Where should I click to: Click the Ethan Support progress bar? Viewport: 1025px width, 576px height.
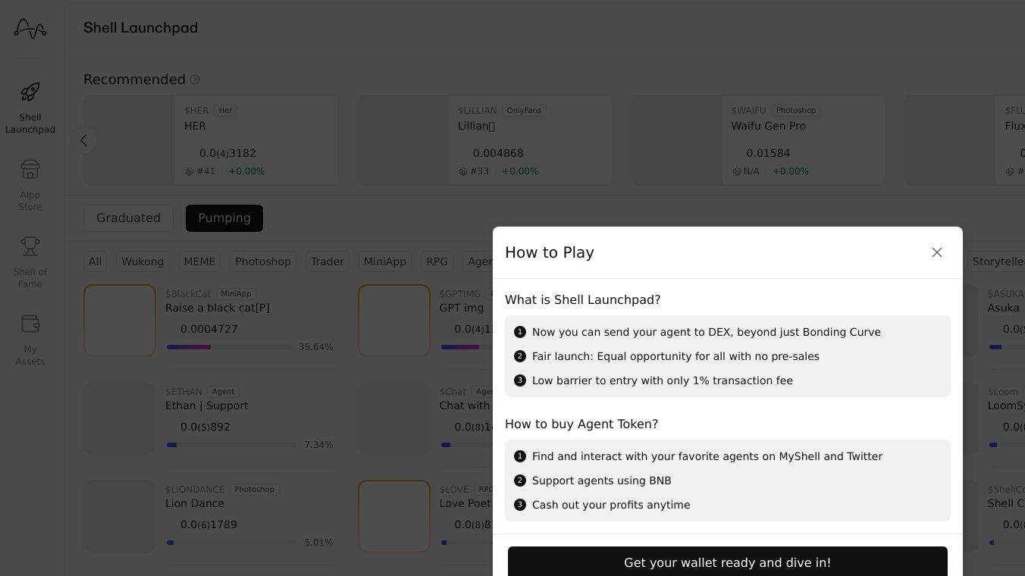(x=231, y=445)
